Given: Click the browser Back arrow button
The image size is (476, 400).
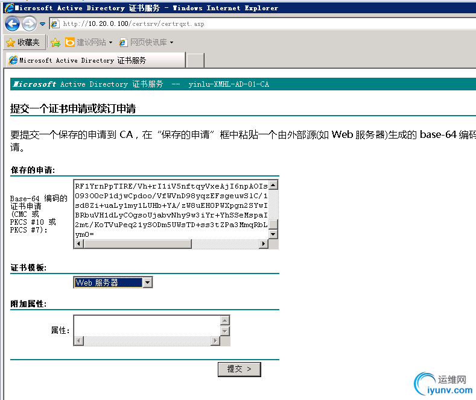Looking at the screenshot, I should pos(12,23).
